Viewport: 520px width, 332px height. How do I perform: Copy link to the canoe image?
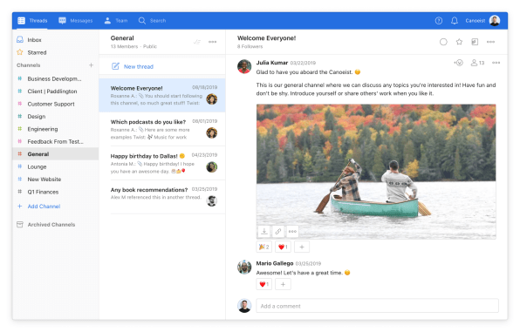coord(278,231)
